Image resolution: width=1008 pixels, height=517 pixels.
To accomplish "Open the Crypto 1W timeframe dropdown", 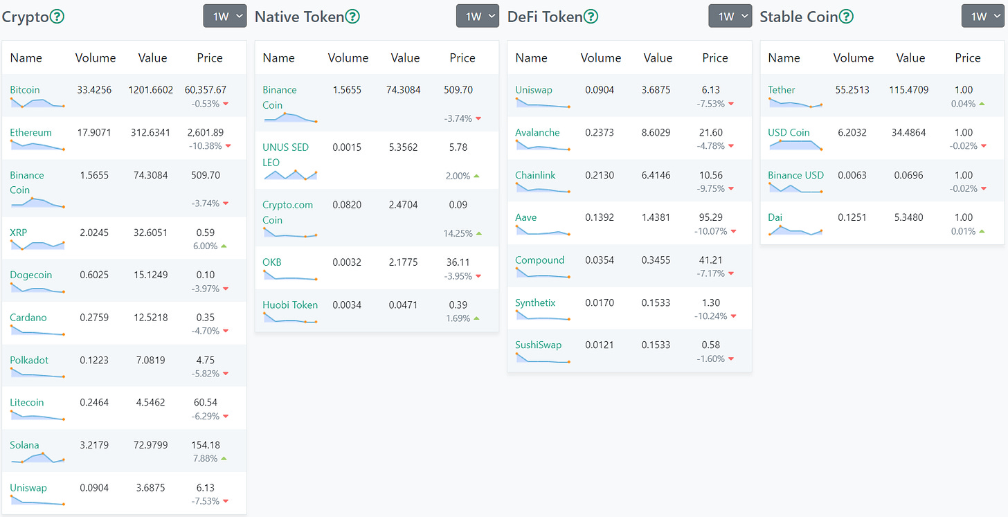I will [225, 16].
